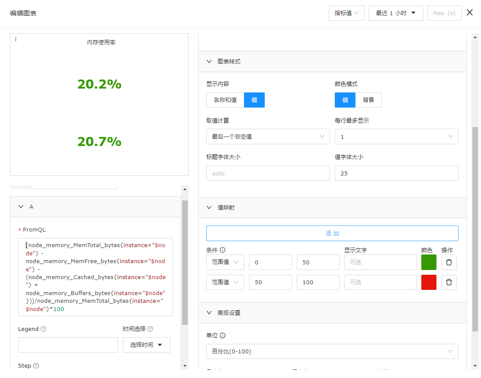The height and width of the screenshot is (378, 481).
Task: Click the 添加 button to add a mapping
Action: coord(332,233)
